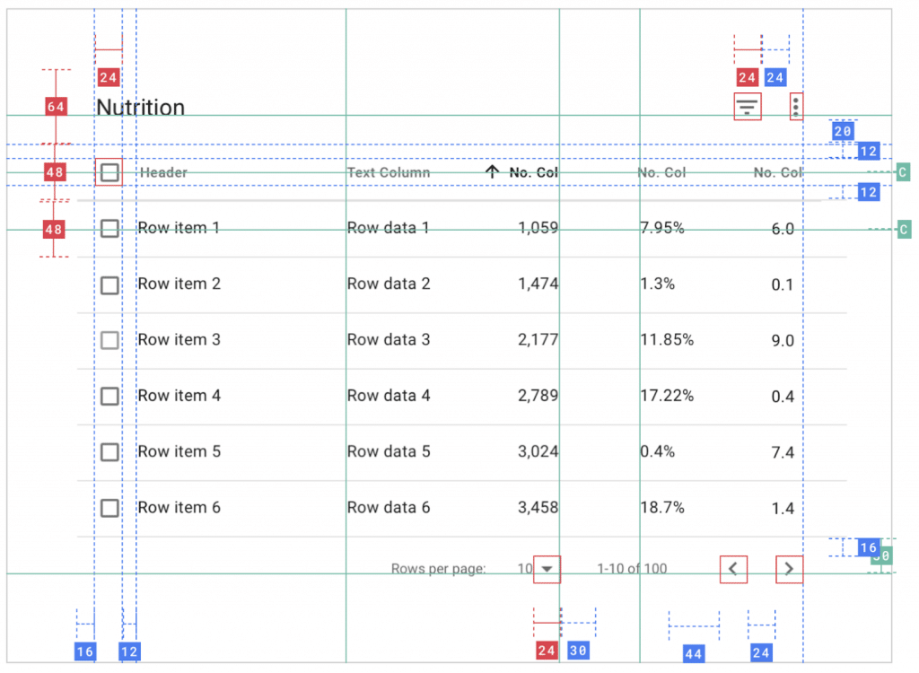Select the Row item 6 label

[x=179, y=508]
